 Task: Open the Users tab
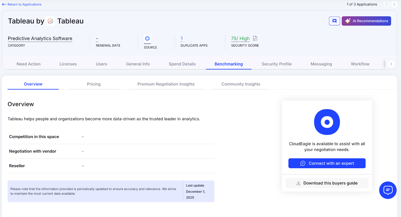(x=102, y=64)
